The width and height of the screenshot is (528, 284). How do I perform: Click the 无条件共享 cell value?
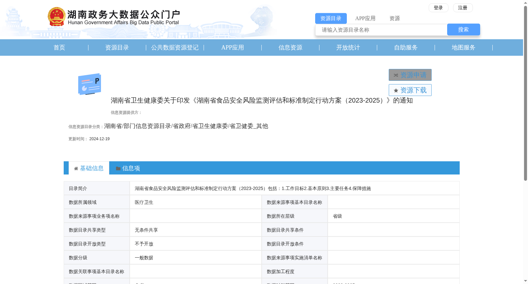pyautogui.click(x=146, y=230)
